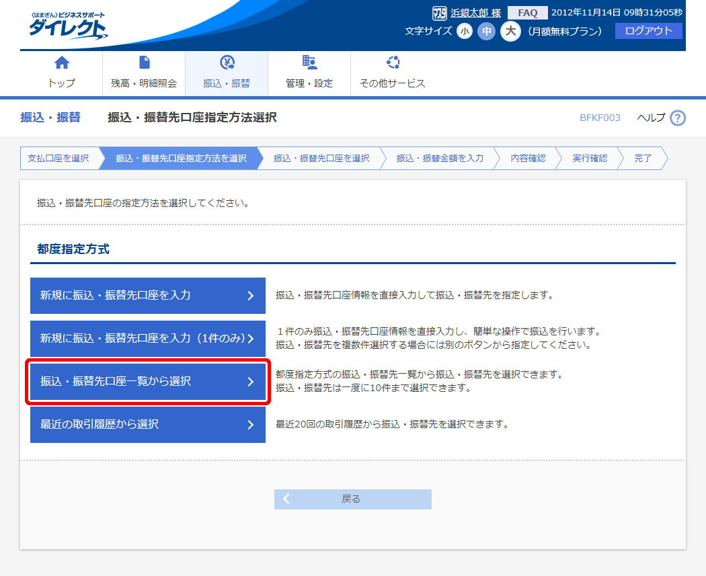Click the 都度指定方式 heading
Image resolution: width=706 pixels, height=576 pixels.
coord(73,249)
